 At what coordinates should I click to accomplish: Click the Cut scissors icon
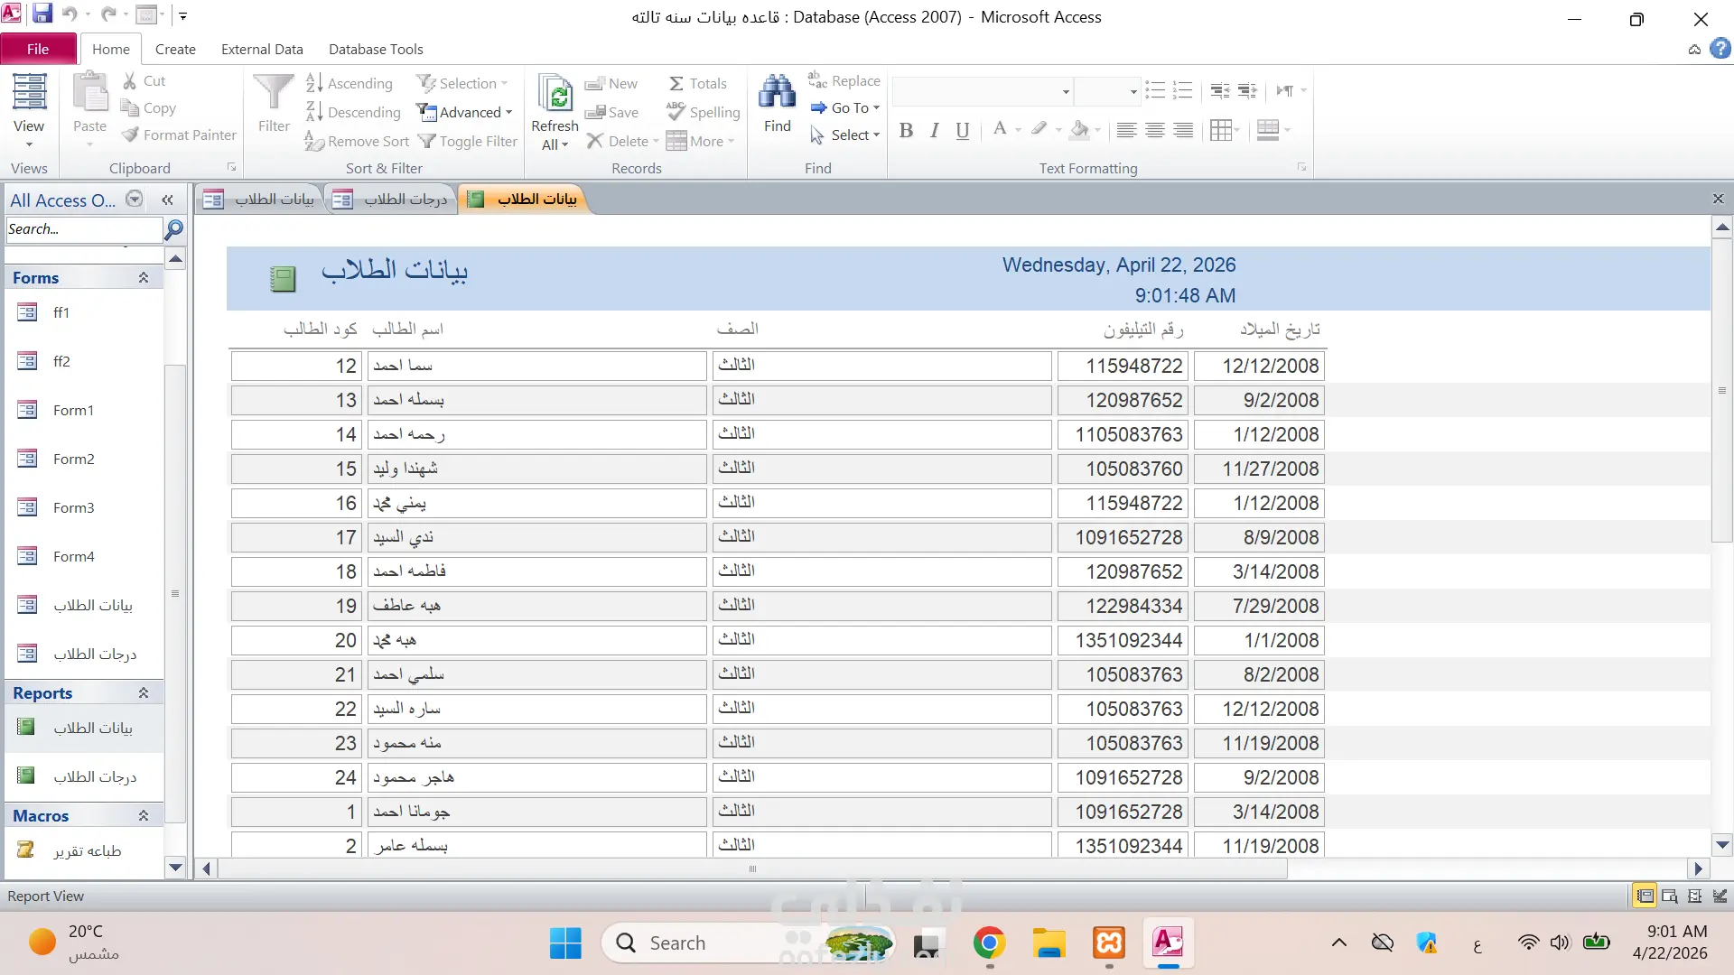[130, 81]
